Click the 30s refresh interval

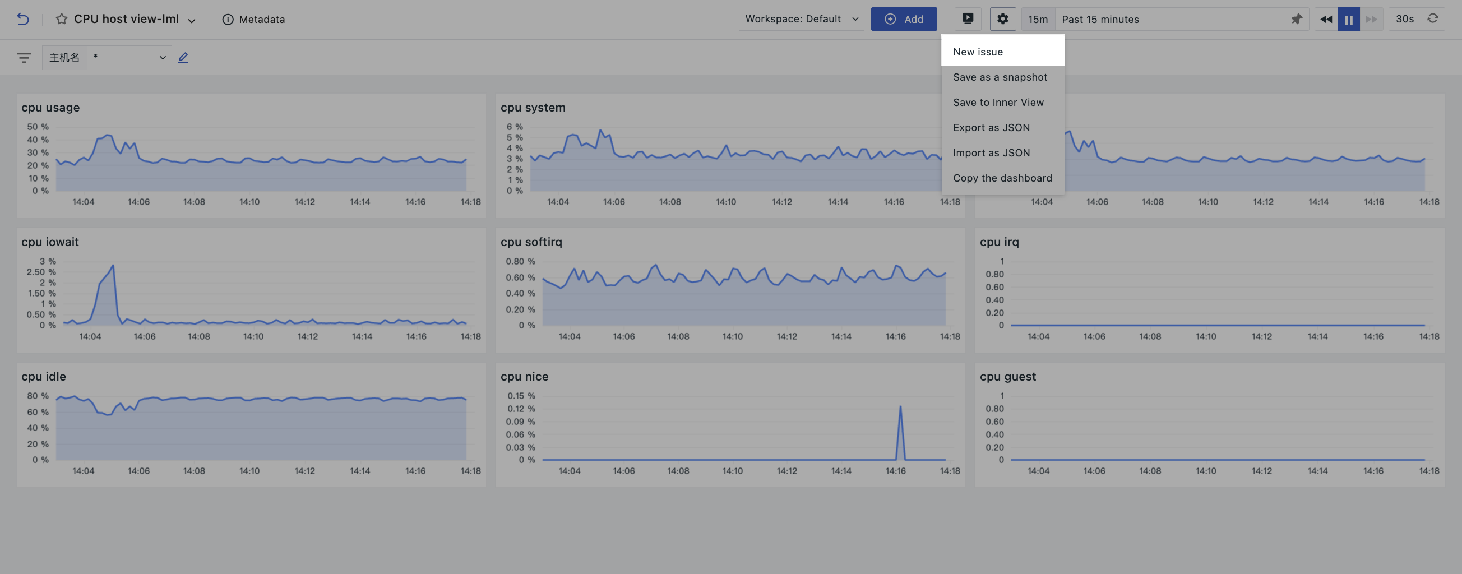[1404, 19]
